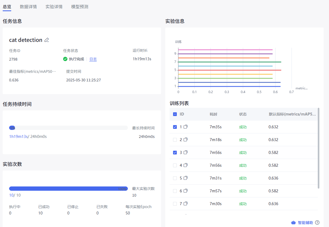Click the dark green bar for training 7

pyautogui.click(x=230, y=62)
